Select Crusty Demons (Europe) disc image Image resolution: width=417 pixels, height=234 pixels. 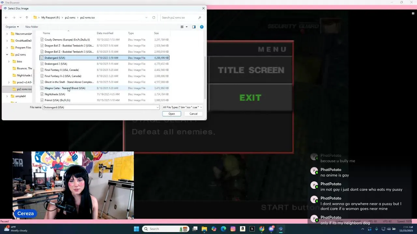104,40
